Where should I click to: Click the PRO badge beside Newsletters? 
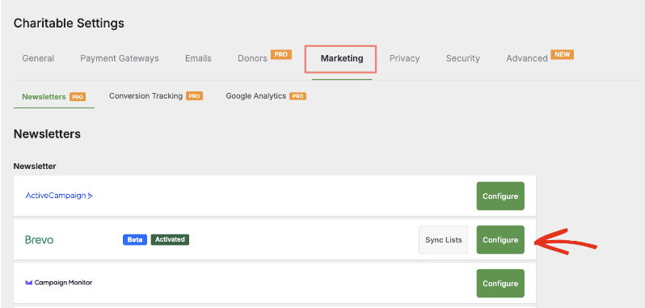(78, 97)
